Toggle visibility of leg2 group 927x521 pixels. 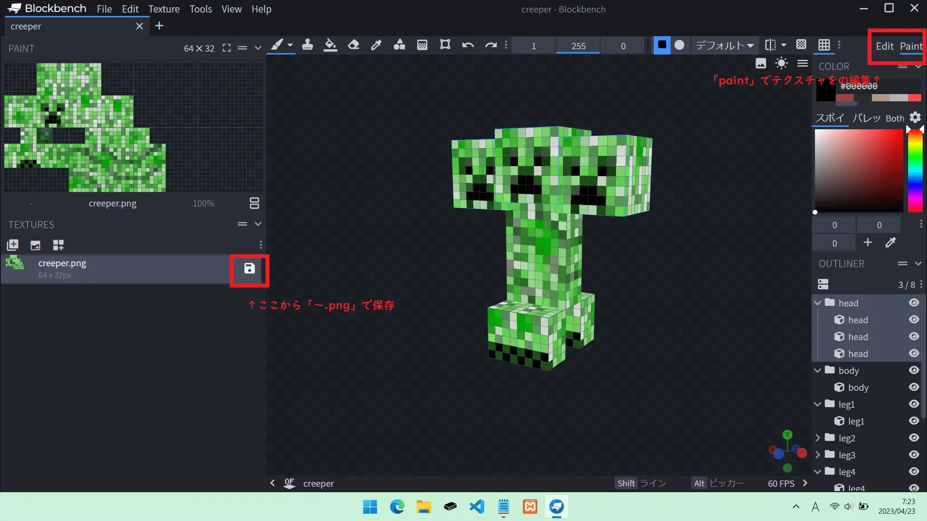tap(914, 438)
